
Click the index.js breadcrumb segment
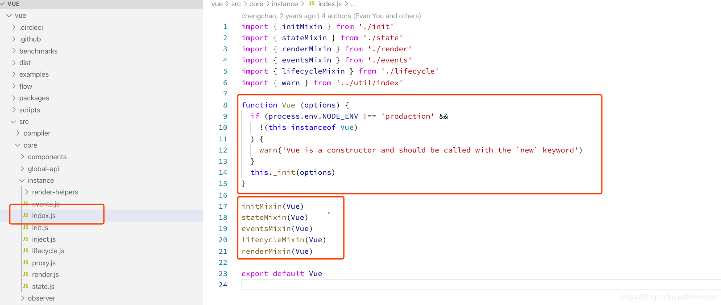pyautogui.click(x=330, y=4)
